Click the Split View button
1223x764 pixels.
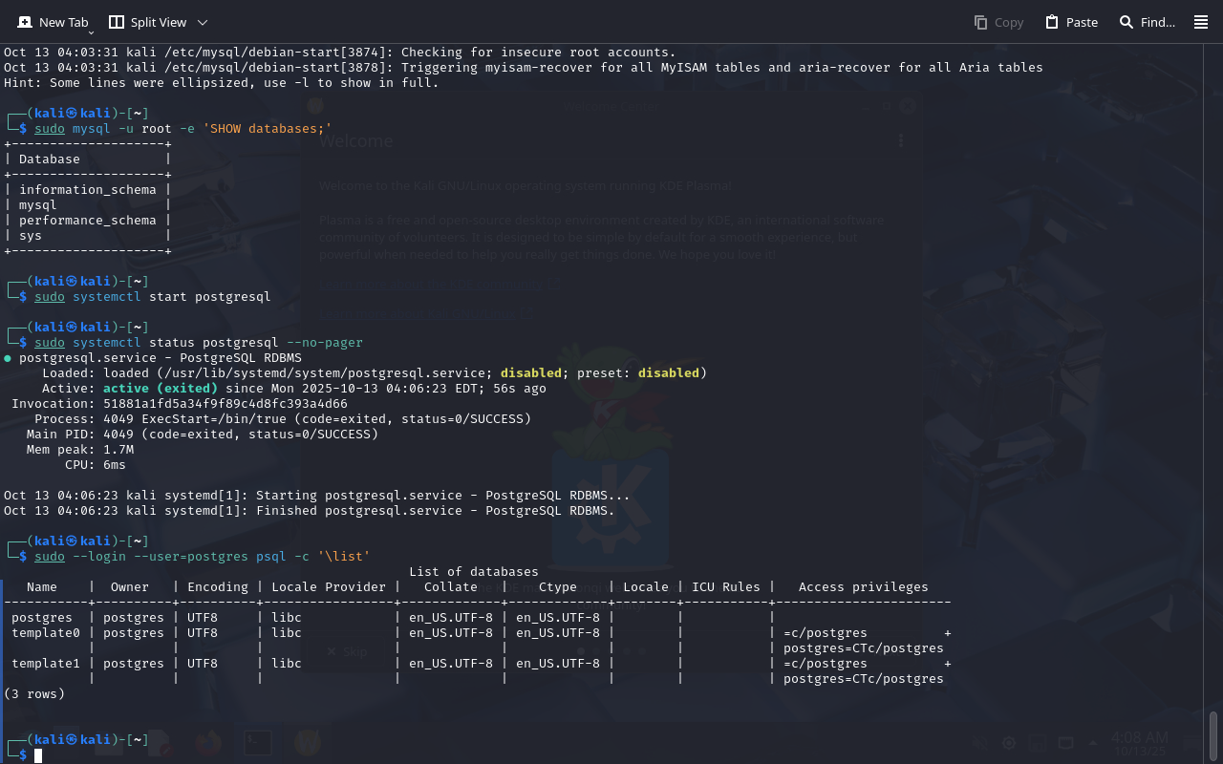point(147,22)
